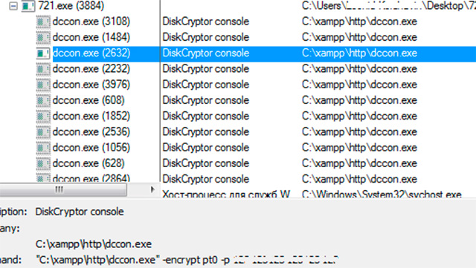Click DiskCryptor console description for dccon.exe (2232)

(x=206, y=69)
